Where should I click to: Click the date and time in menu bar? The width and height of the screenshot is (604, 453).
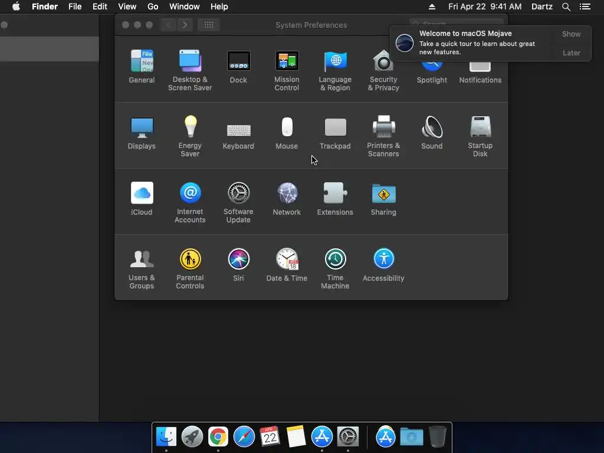pyautogui.click(x=485, y=6)
